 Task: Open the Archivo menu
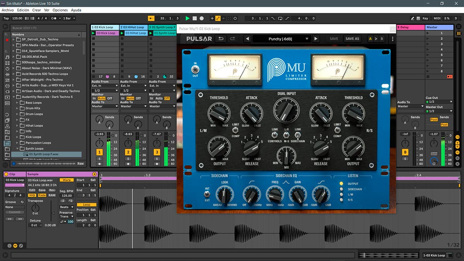click(x=8, y=10)
